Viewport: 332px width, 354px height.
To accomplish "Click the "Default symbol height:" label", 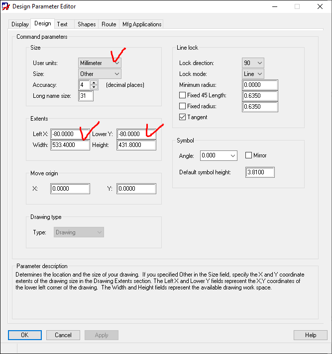I will (x=205, y=172).
